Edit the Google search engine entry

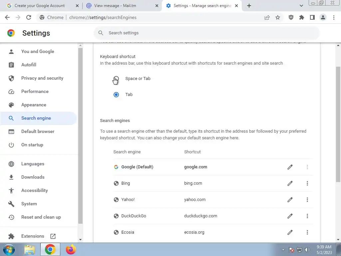coord(290,167)
